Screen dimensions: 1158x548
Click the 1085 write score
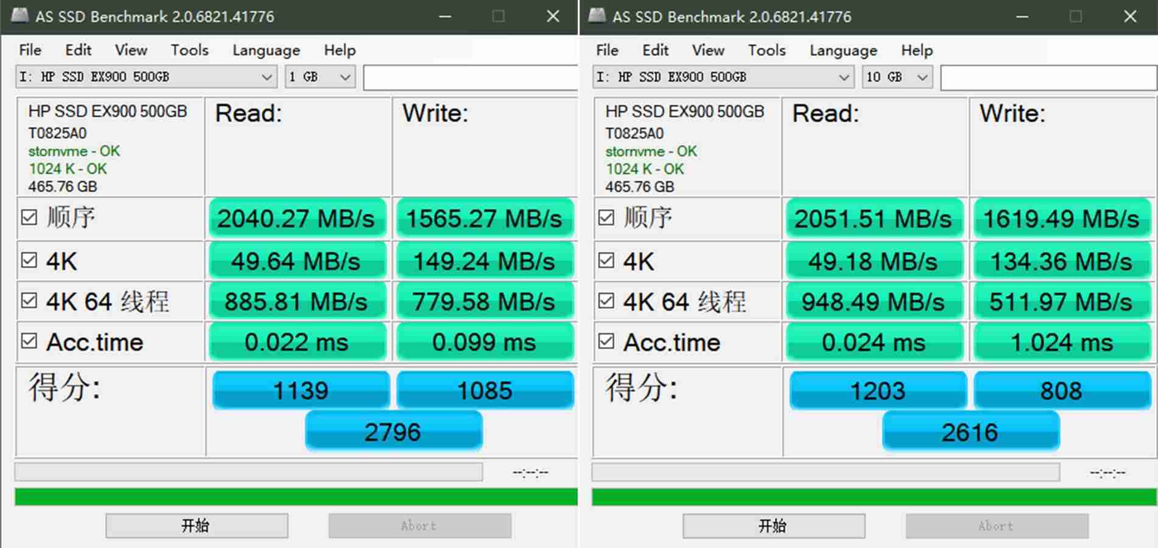pos(485,390)
